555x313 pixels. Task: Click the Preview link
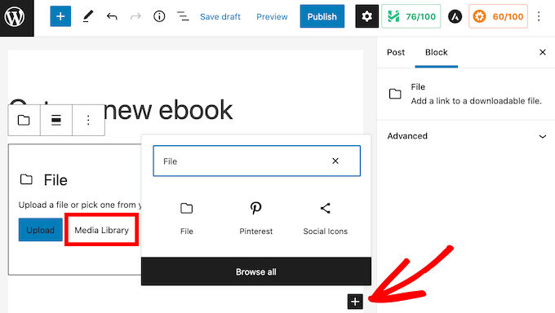(272, 16)
